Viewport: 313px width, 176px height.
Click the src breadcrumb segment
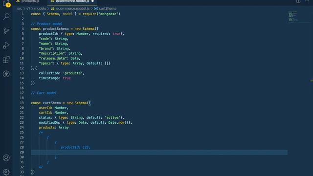click(20, 9)
